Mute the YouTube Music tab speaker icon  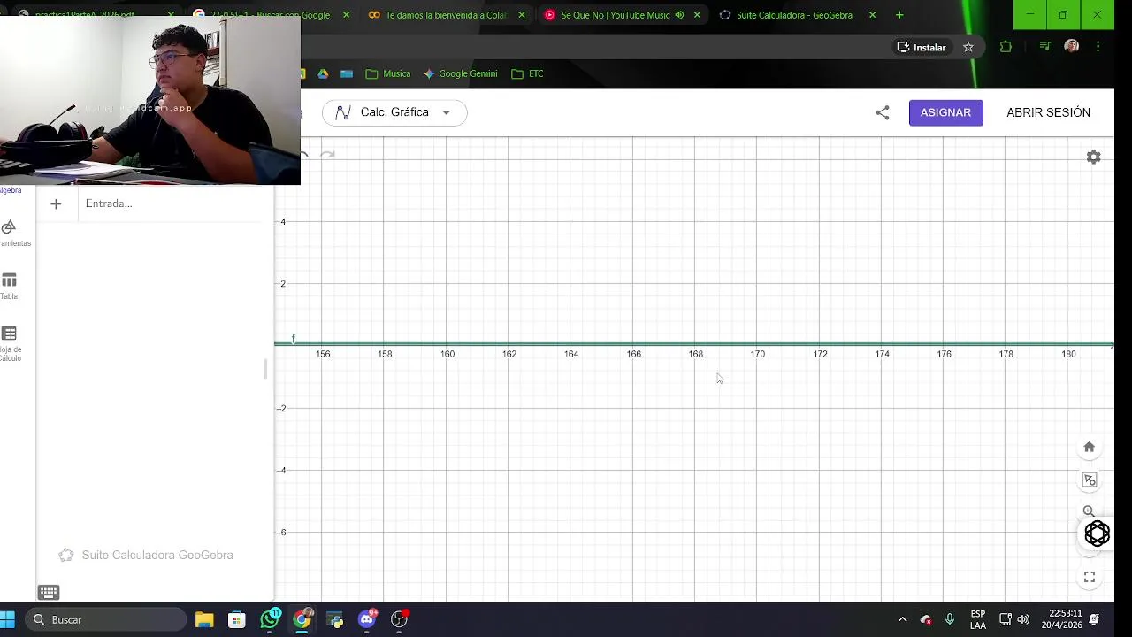click(679, 15)
